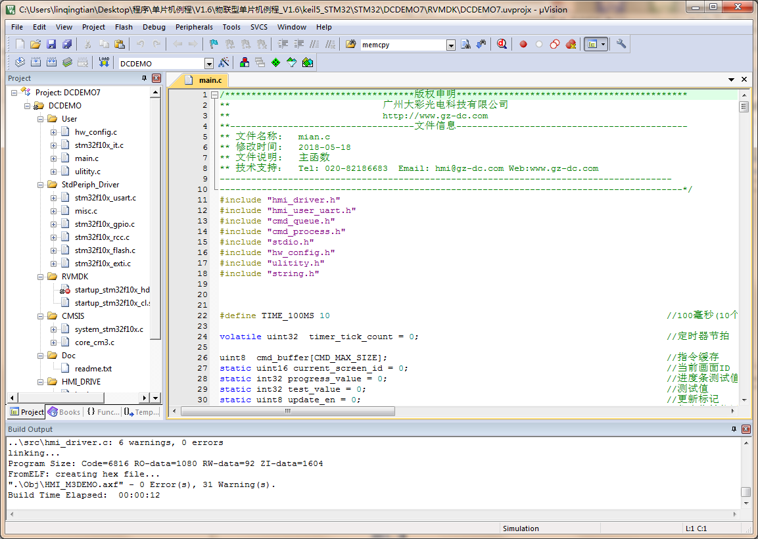Toggle auto-hide pin on Build Output panel

[x=734, y=429]
